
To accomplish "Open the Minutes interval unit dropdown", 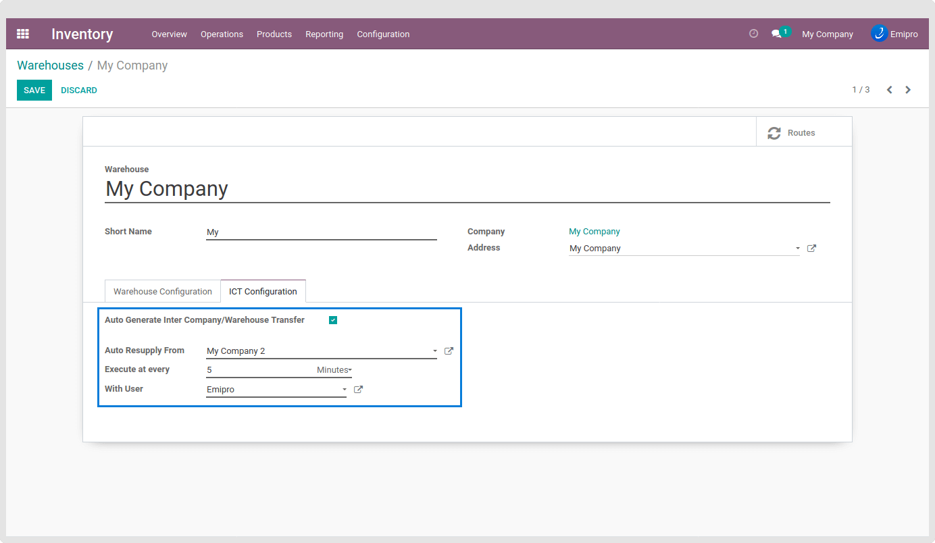I will pos(334,370).
